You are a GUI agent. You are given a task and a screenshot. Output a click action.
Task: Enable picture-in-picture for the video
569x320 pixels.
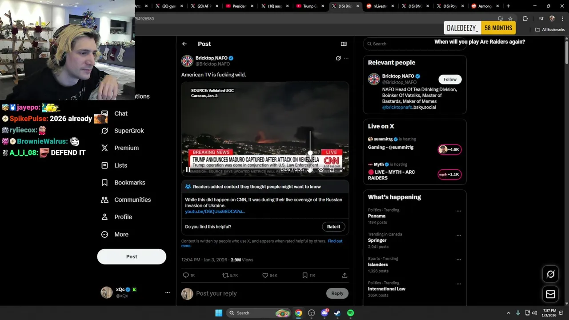[x=332, y=169]
